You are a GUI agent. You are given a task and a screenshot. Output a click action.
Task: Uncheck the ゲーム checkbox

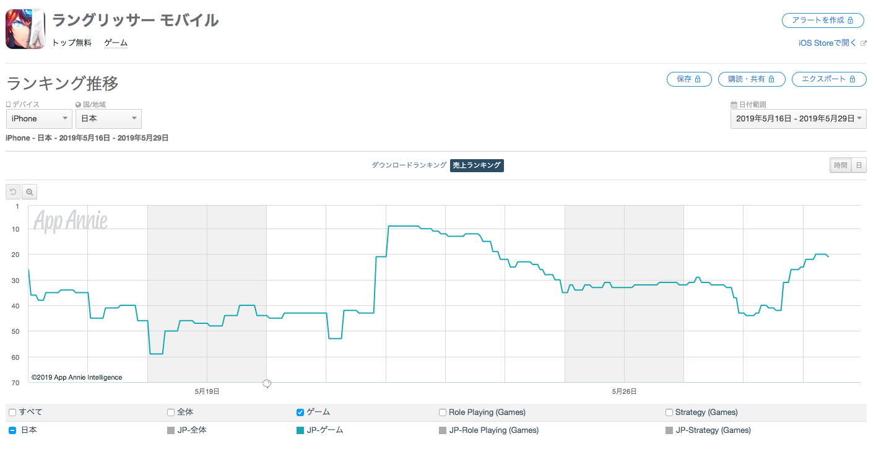tap(300, 412)
